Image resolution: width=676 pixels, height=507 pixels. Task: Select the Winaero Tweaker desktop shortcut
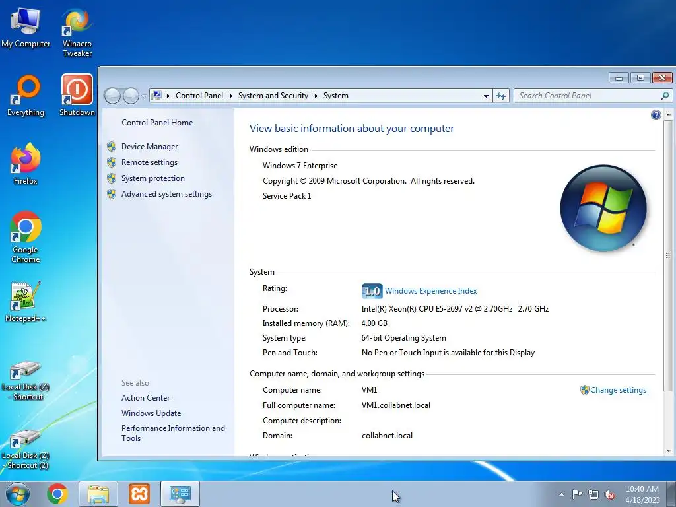coord(77,32)
